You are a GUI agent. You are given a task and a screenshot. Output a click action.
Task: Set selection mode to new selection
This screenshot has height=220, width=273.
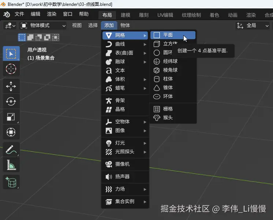[x=22, y=37]
